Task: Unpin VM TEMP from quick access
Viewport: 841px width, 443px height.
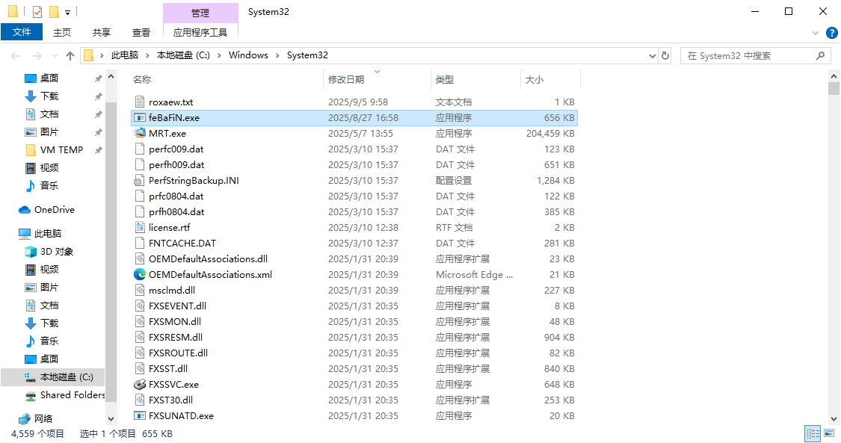Action: (98, 150)
